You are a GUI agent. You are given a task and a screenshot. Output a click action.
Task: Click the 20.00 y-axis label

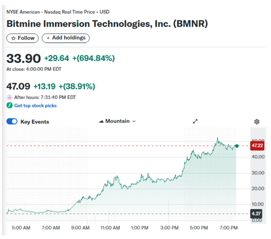pos(258,189)
